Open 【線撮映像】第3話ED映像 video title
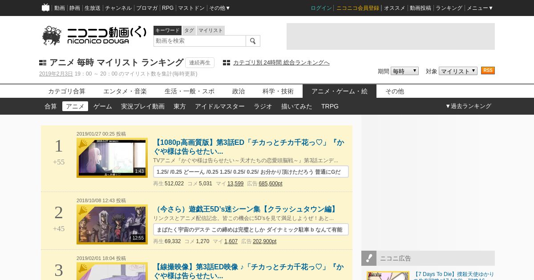This screenshot has width=534, height=280. (x=249, y=272)
